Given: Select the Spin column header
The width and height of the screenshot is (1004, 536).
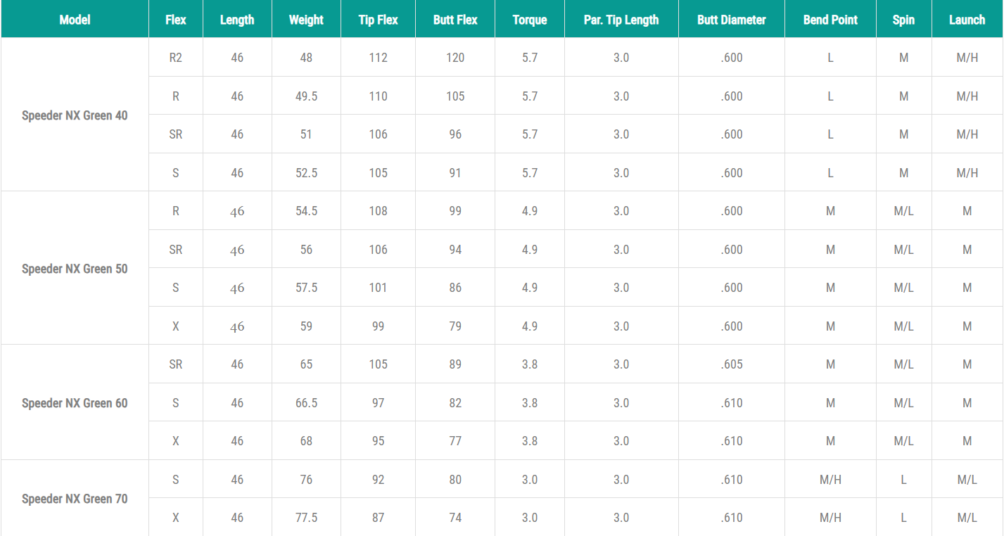Looking at the screenshot, I should tap(903, 20).
